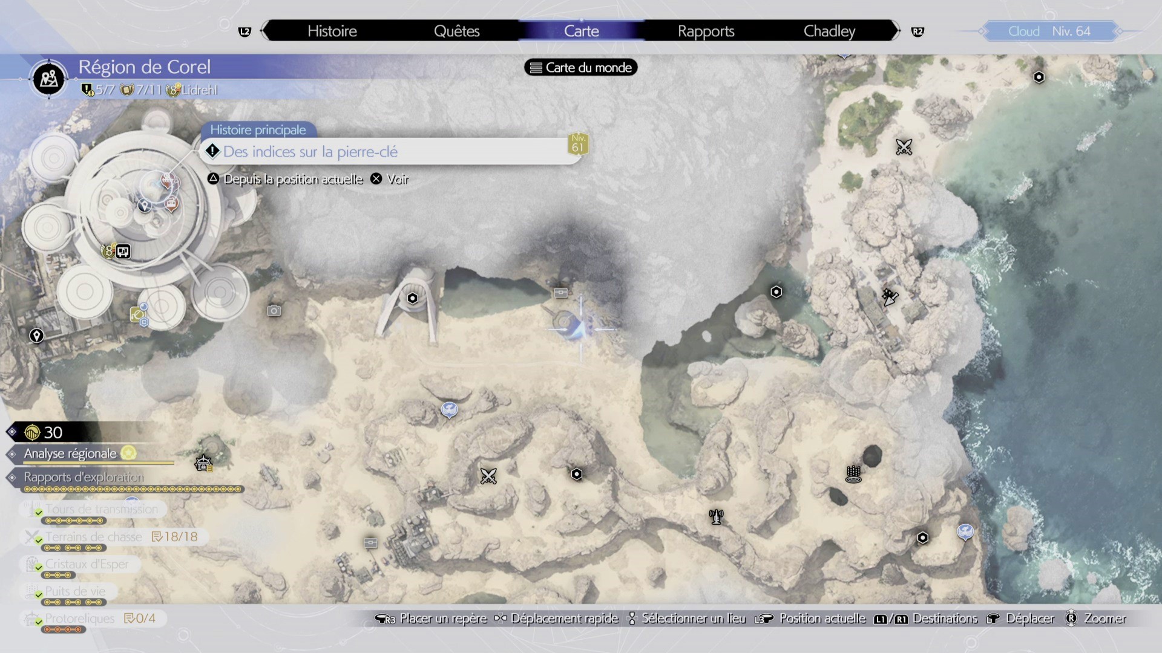Select the hexagon marker under the arch structure
The image size is (1162, 653).
click(x=413, y=298)
